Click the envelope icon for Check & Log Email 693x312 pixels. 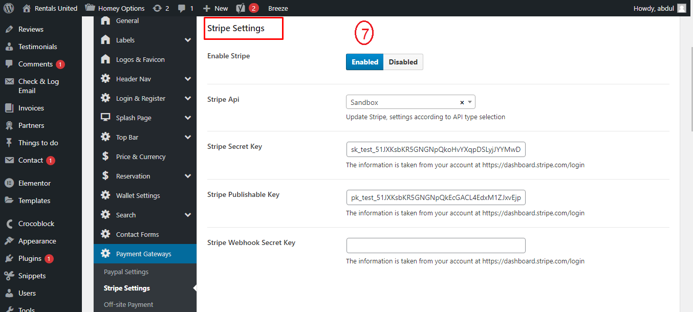click(9, 81)
